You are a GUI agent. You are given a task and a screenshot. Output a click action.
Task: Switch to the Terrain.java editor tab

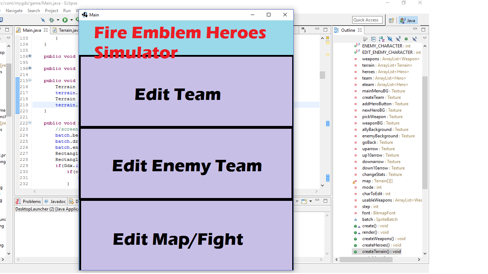[x=65, y=30]
